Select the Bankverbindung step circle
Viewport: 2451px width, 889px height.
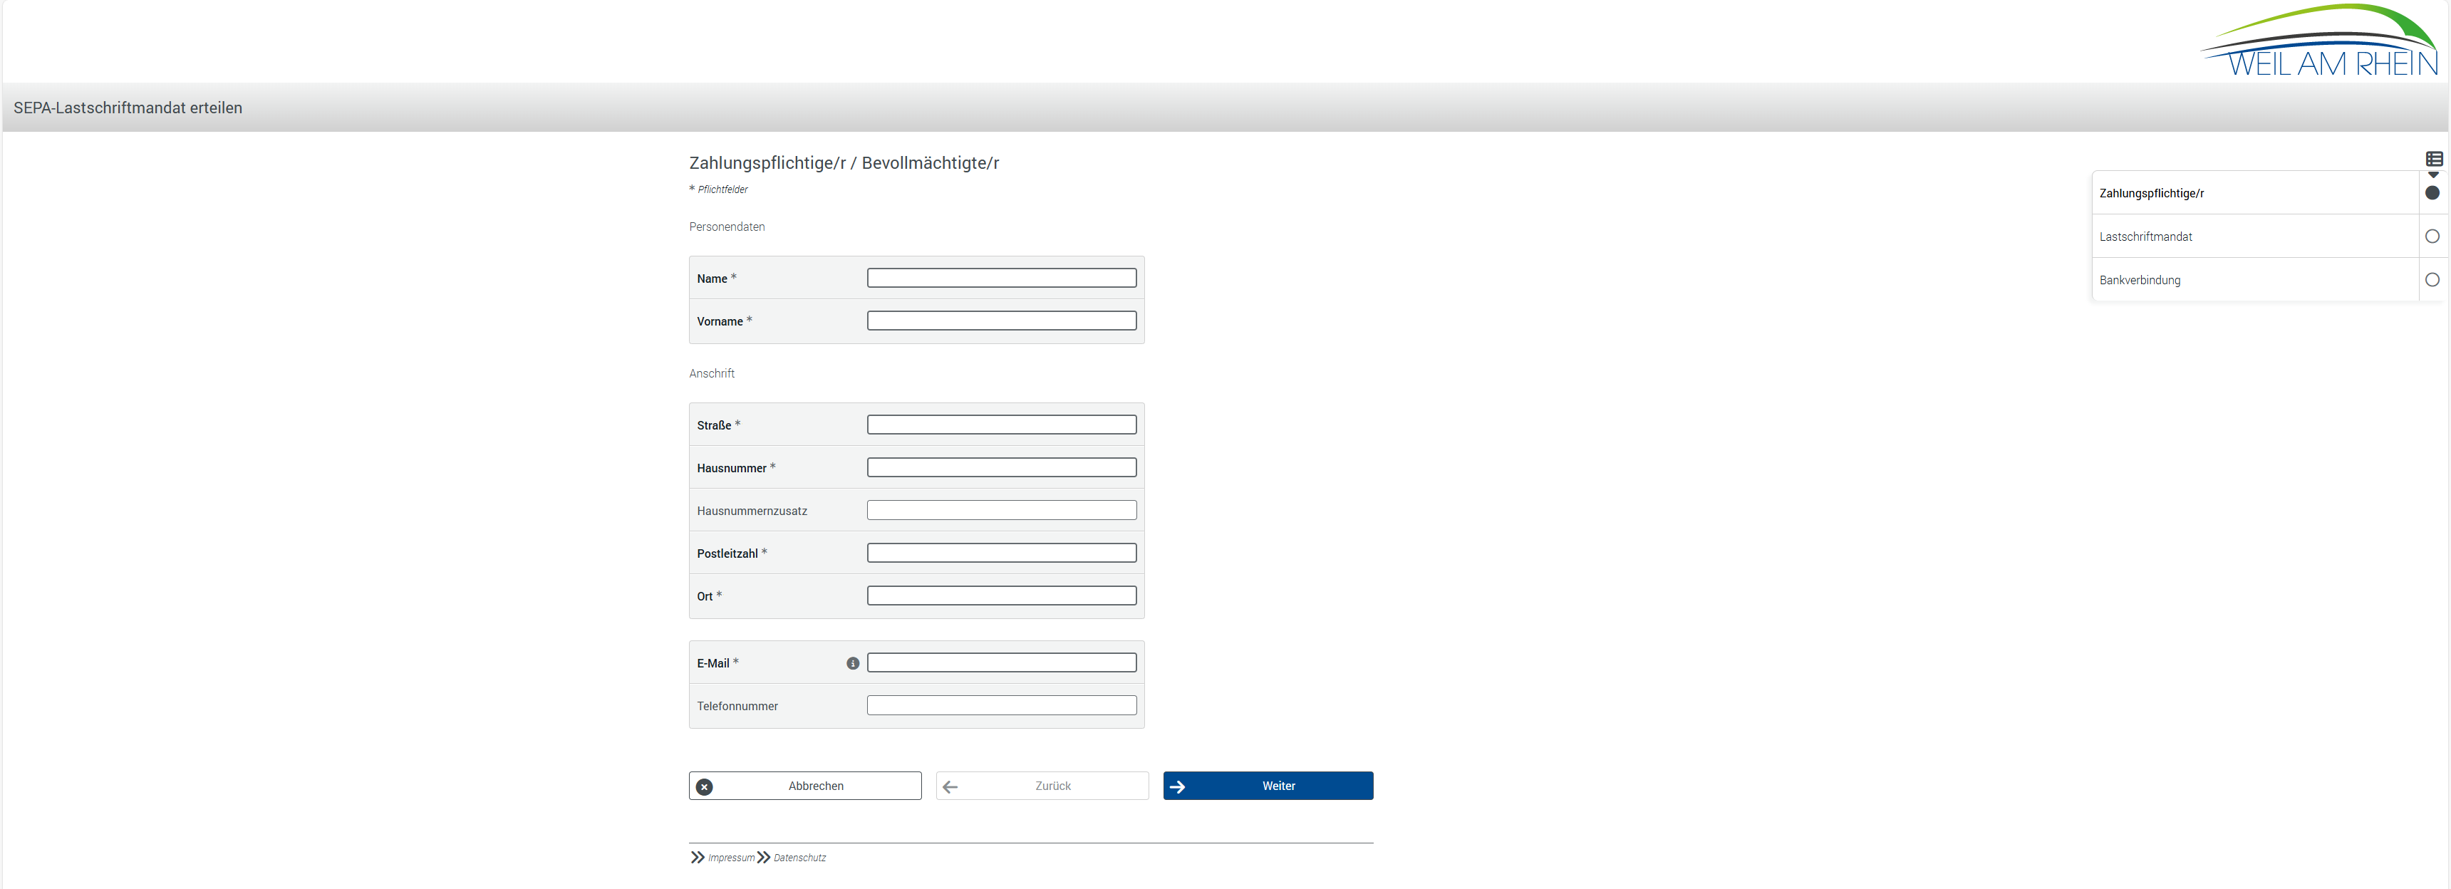[2432, 279]
